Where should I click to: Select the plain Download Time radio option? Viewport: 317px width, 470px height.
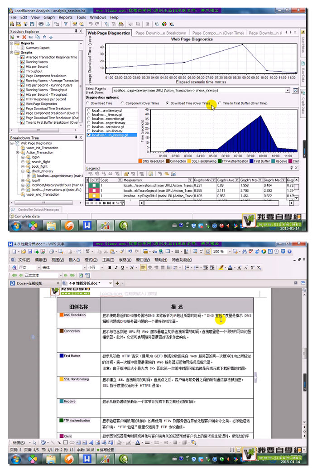click(88, 103)
